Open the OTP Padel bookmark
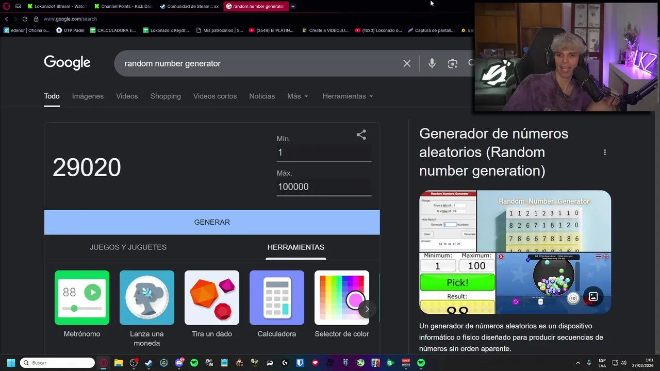 click(70, 30)
